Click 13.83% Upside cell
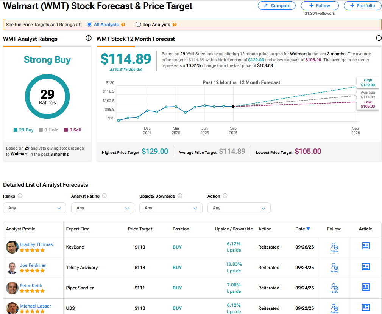The width and height of the screenshot is (382, 314). click(234, 268)
